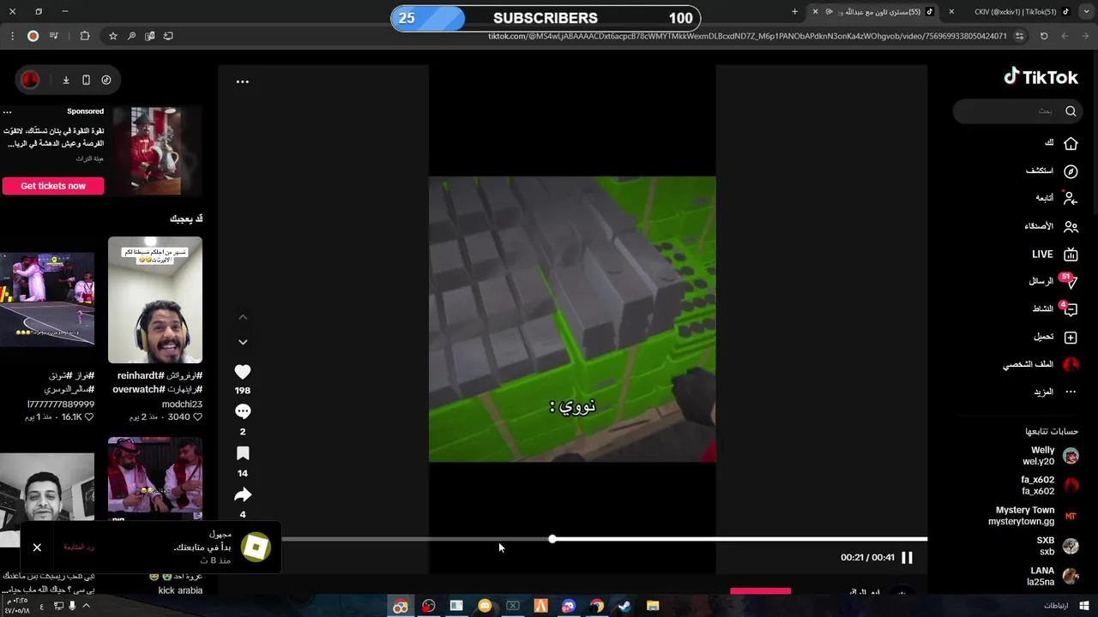Click the magnifier icon in TikTok search
The image size is (1098, 617).
click(1071, 111)
